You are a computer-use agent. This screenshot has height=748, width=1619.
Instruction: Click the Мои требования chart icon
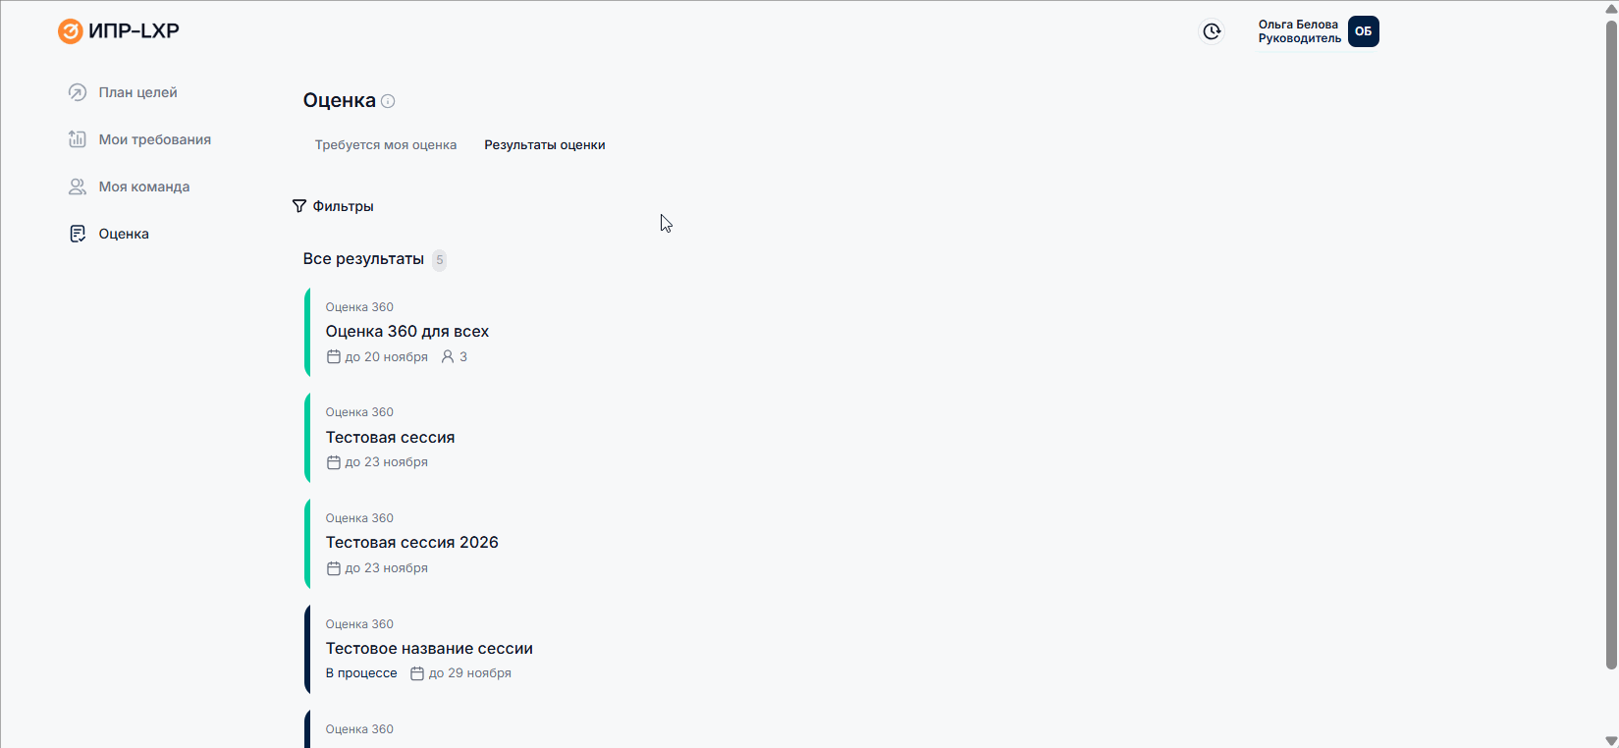click(78, 139)
